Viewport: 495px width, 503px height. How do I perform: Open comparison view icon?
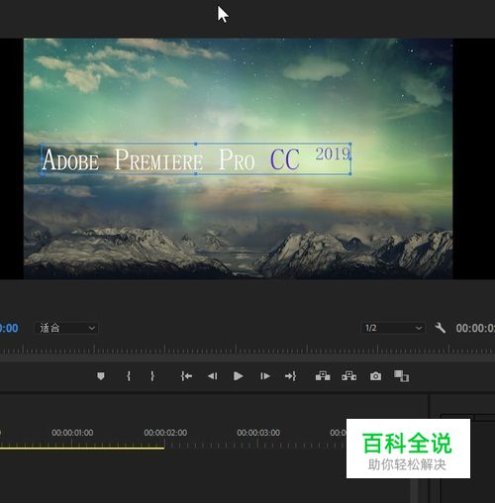[x=402, y=376]
